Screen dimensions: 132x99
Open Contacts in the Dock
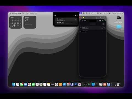[41, 84]
